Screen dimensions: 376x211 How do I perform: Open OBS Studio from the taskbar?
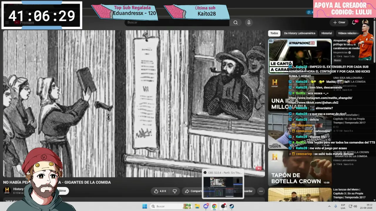pyautogui.click(x=223, y=206)
